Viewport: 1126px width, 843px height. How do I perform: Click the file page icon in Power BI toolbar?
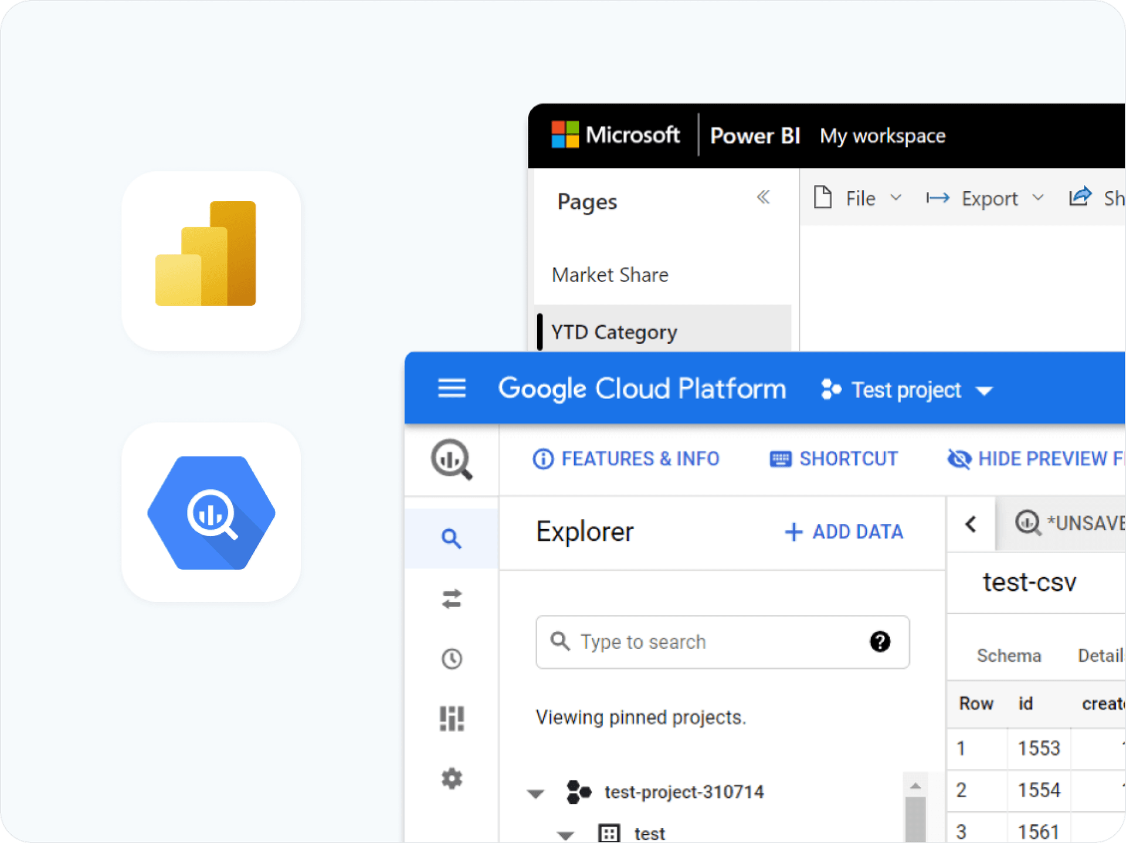coord(823,198)
